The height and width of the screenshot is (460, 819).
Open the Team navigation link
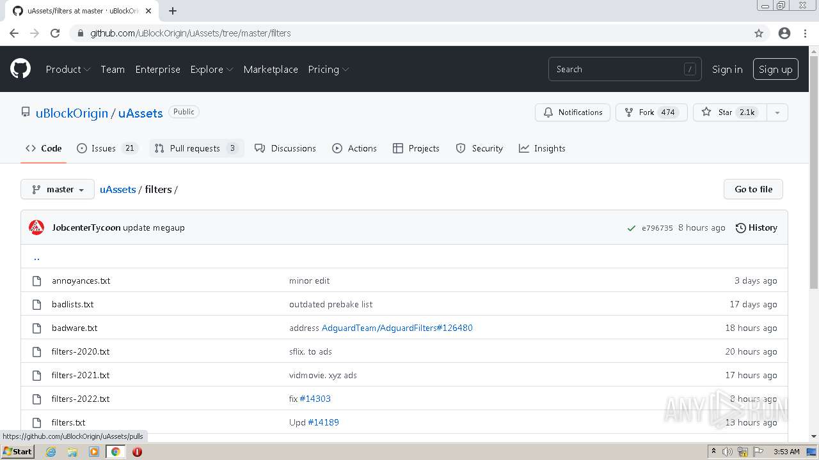(x=113, y=69)
